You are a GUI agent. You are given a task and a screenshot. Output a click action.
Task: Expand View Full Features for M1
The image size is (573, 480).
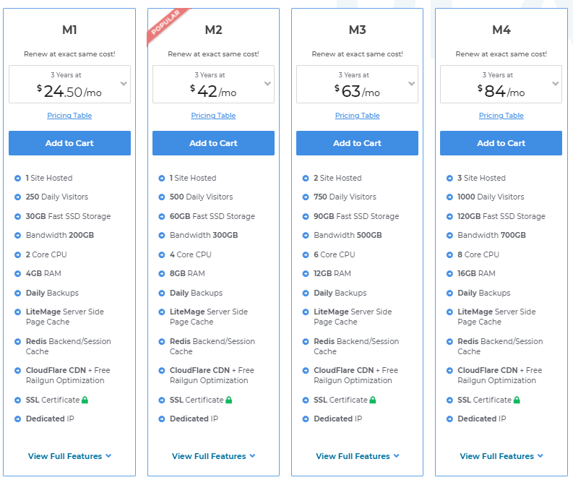click(x=69, y=456)
